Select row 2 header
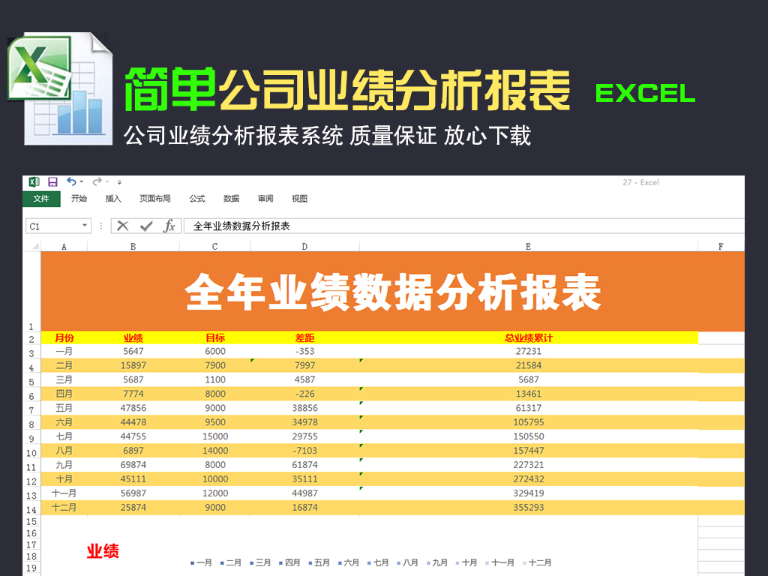Screen dimensions: 768x576 [x=31, y=339]
